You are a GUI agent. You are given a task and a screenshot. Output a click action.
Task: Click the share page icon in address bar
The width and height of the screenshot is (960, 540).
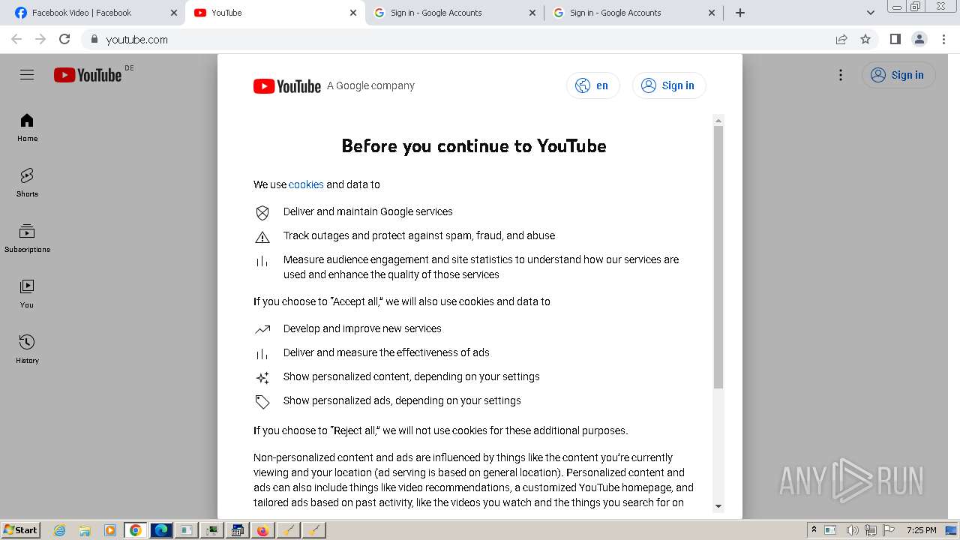[x=841, y=39]
